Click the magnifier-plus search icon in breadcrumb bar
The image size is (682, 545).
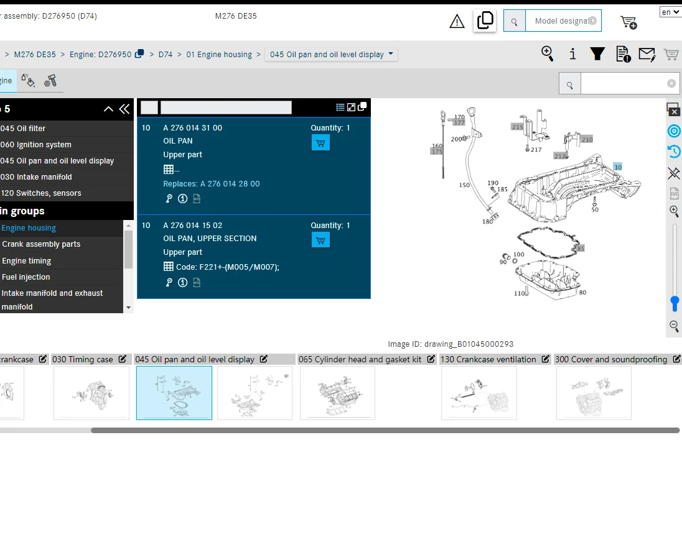pos(547,54)
